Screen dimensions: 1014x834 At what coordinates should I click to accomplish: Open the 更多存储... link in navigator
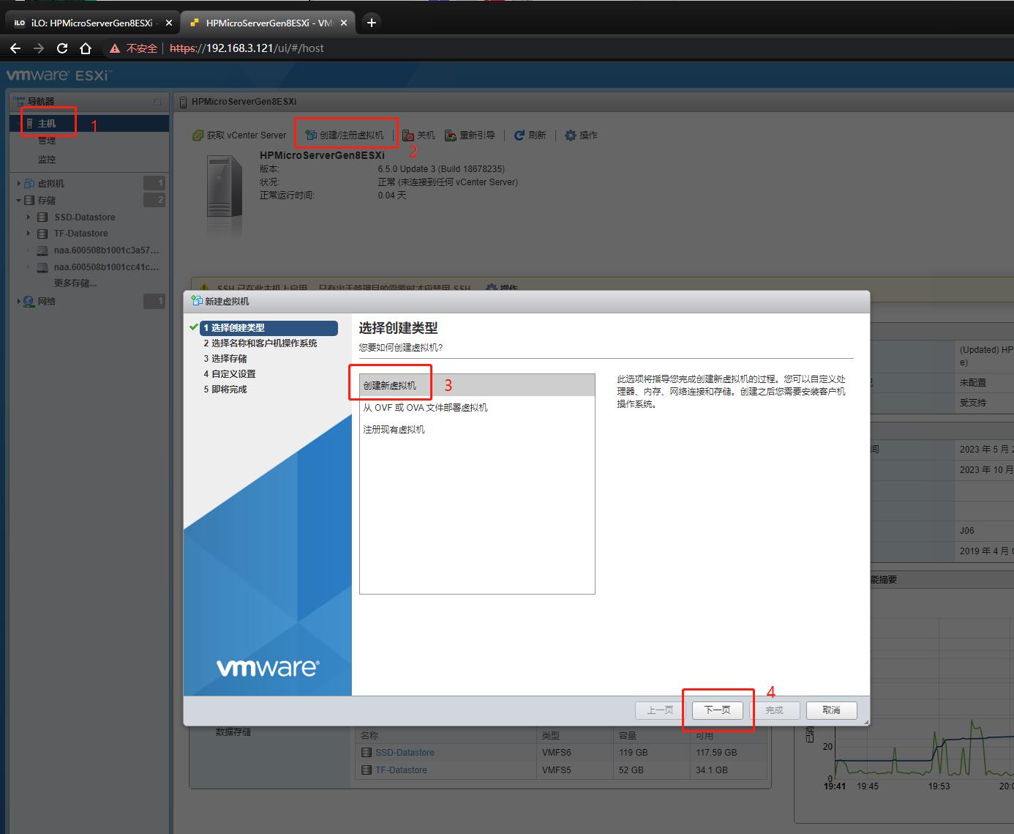(75, 283)
